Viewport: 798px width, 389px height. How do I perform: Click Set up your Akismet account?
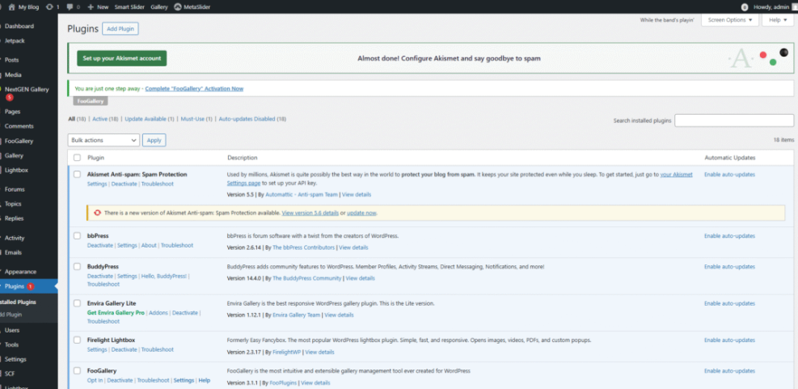[x=121, y=58]
